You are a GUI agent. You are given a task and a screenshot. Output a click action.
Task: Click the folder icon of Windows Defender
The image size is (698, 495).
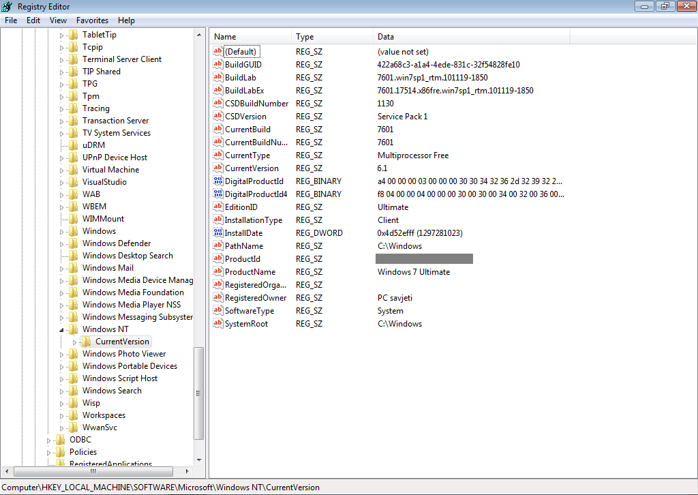click(74, 243)
